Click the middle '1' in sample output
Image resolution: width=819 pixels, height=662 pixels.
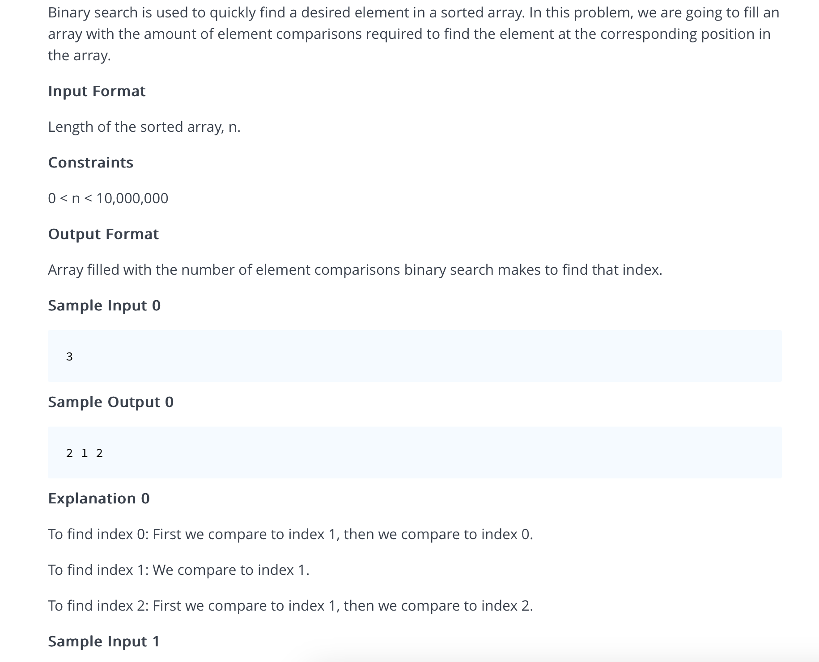tap(85, 453)
